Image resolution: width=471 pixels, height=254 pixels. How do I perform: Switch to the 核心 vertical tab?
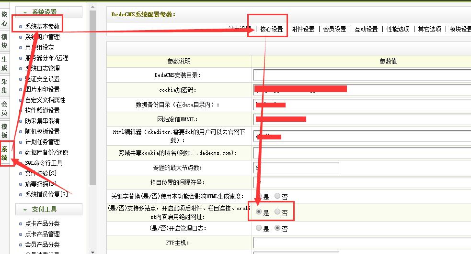click(5, 18)
